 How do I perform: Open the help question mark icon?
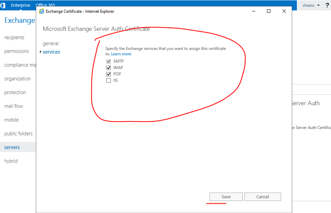tap(327, 5)
